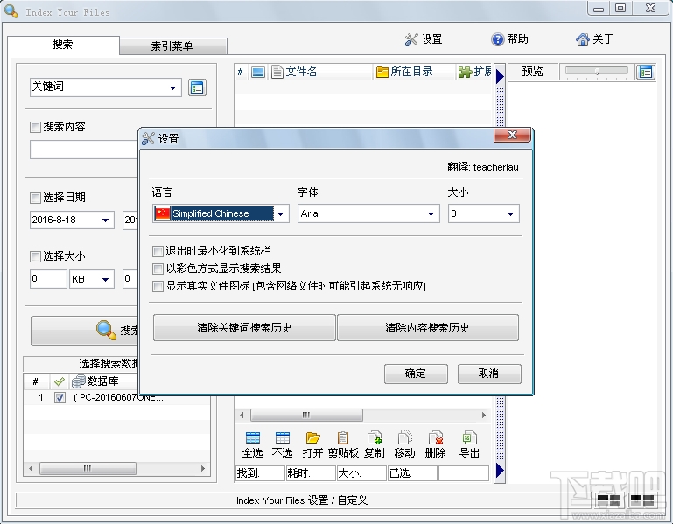Open the 帮助 help toolbar item
The image size is (673, 524).
point(509,39)
